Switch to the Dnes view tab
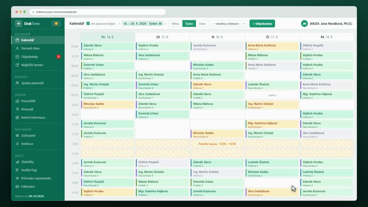 coord(202,24)
